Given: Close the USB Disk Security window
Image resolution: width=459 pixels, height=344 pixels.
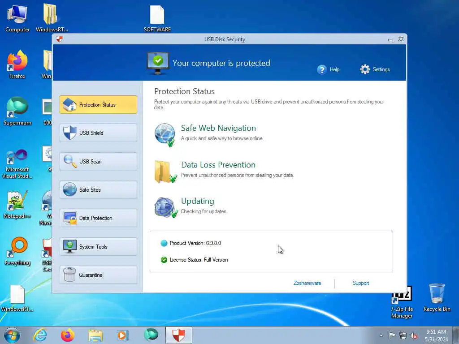Looking at the screenshot, I should coord(401,39).
